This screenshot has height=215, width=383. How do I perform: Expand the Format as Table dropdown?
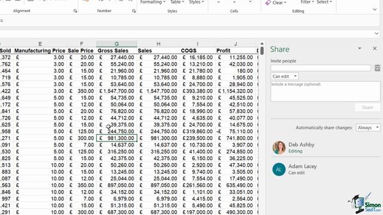coord(183,2)
